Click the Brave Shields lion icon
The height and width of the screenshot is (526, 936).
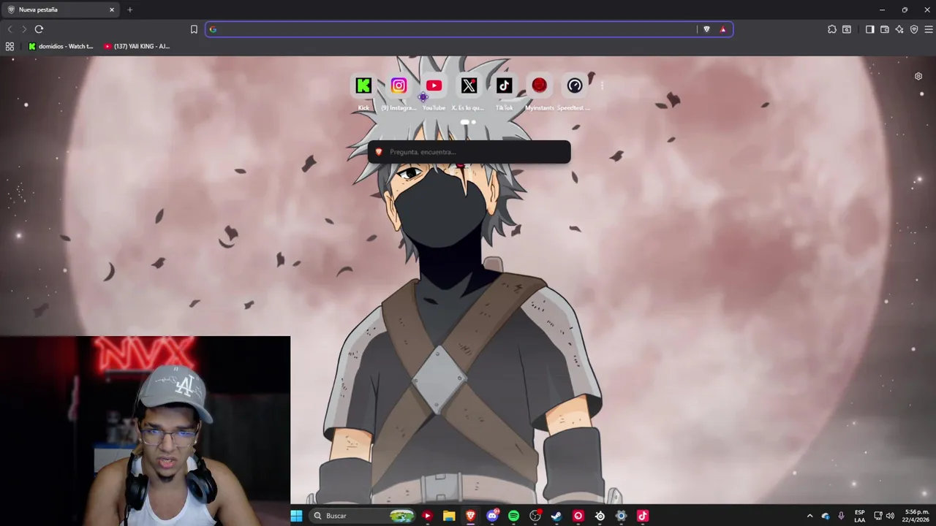[706, 29]
